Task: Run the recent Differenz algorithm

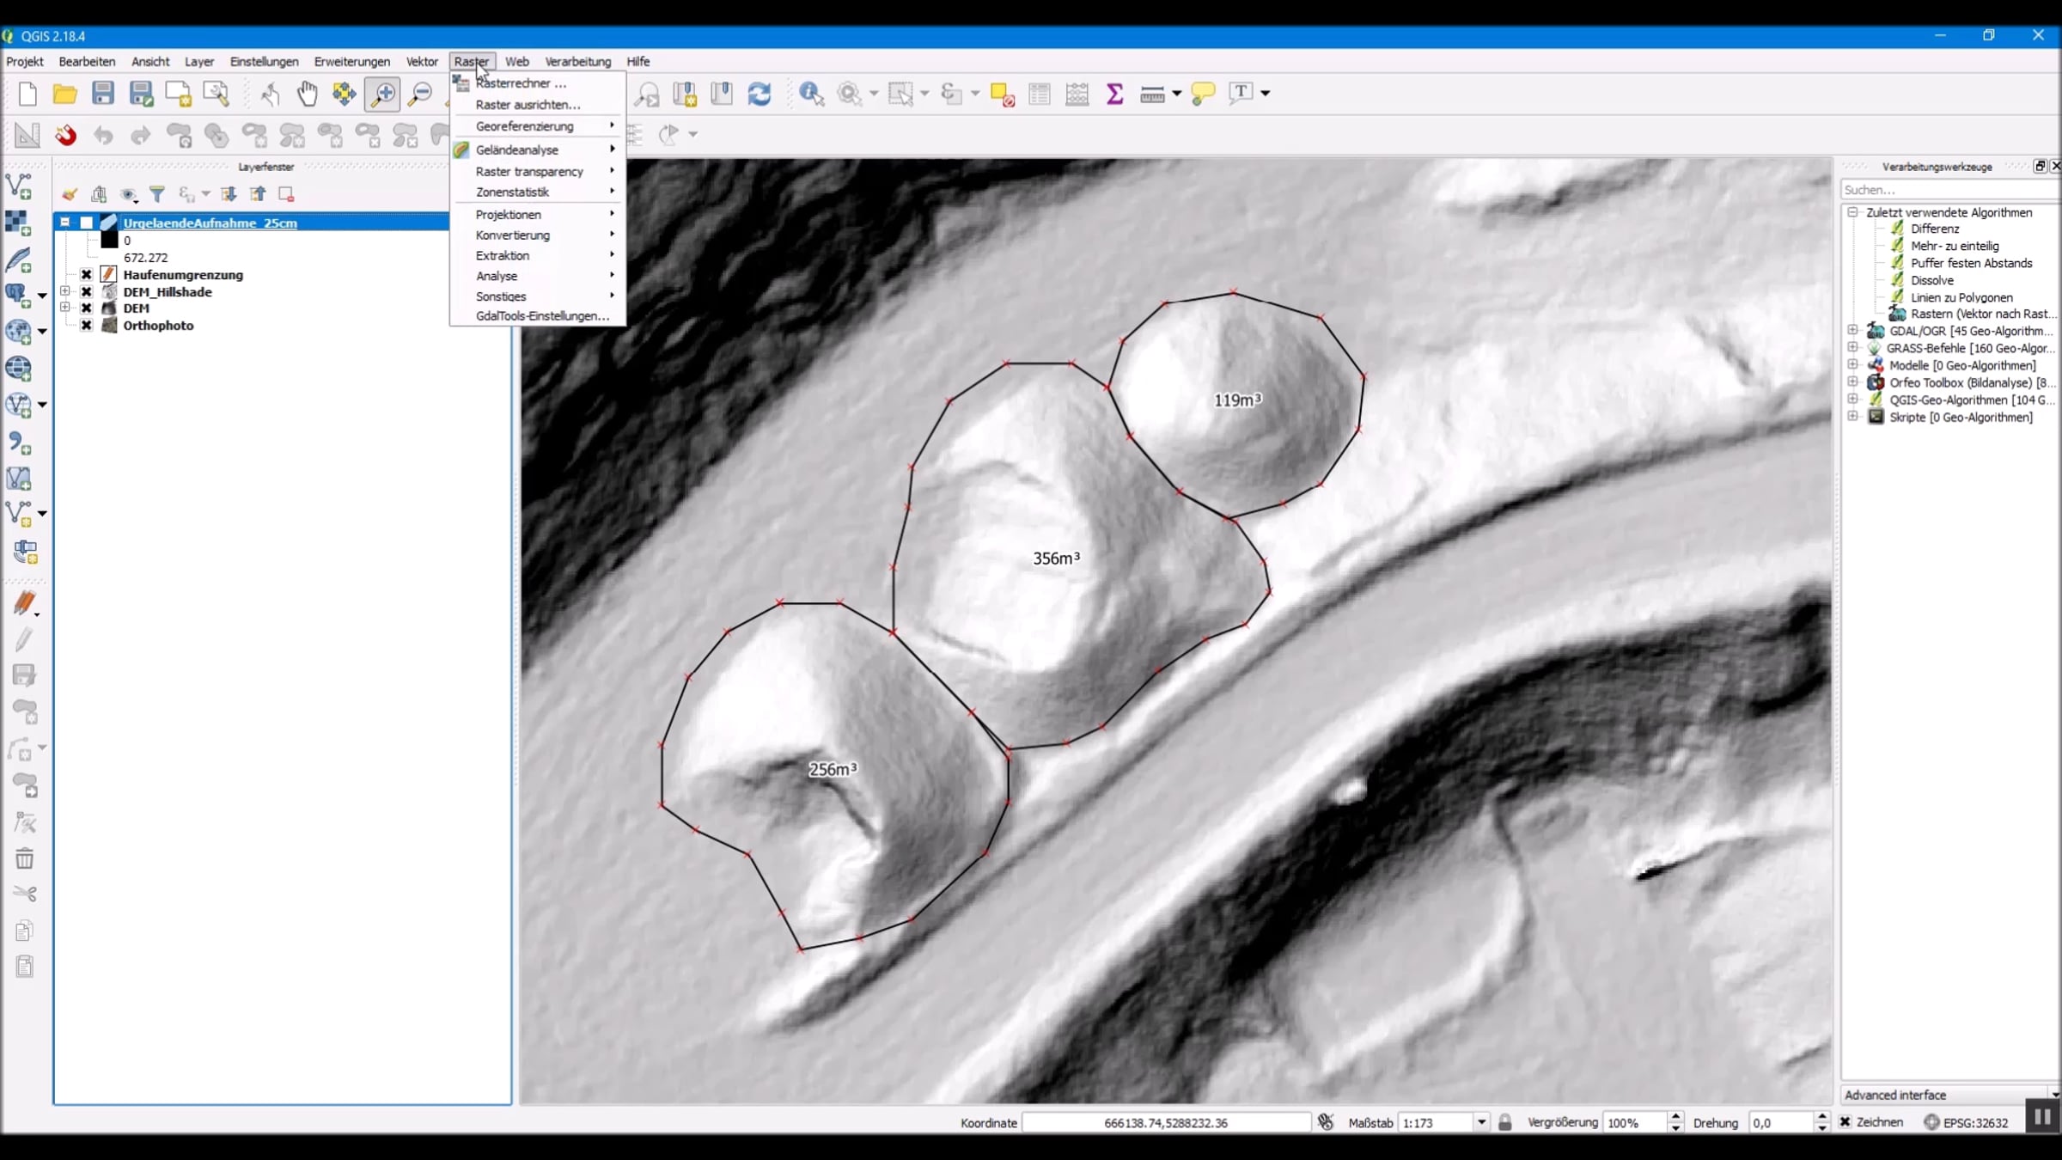Action: click(1935, 229)
